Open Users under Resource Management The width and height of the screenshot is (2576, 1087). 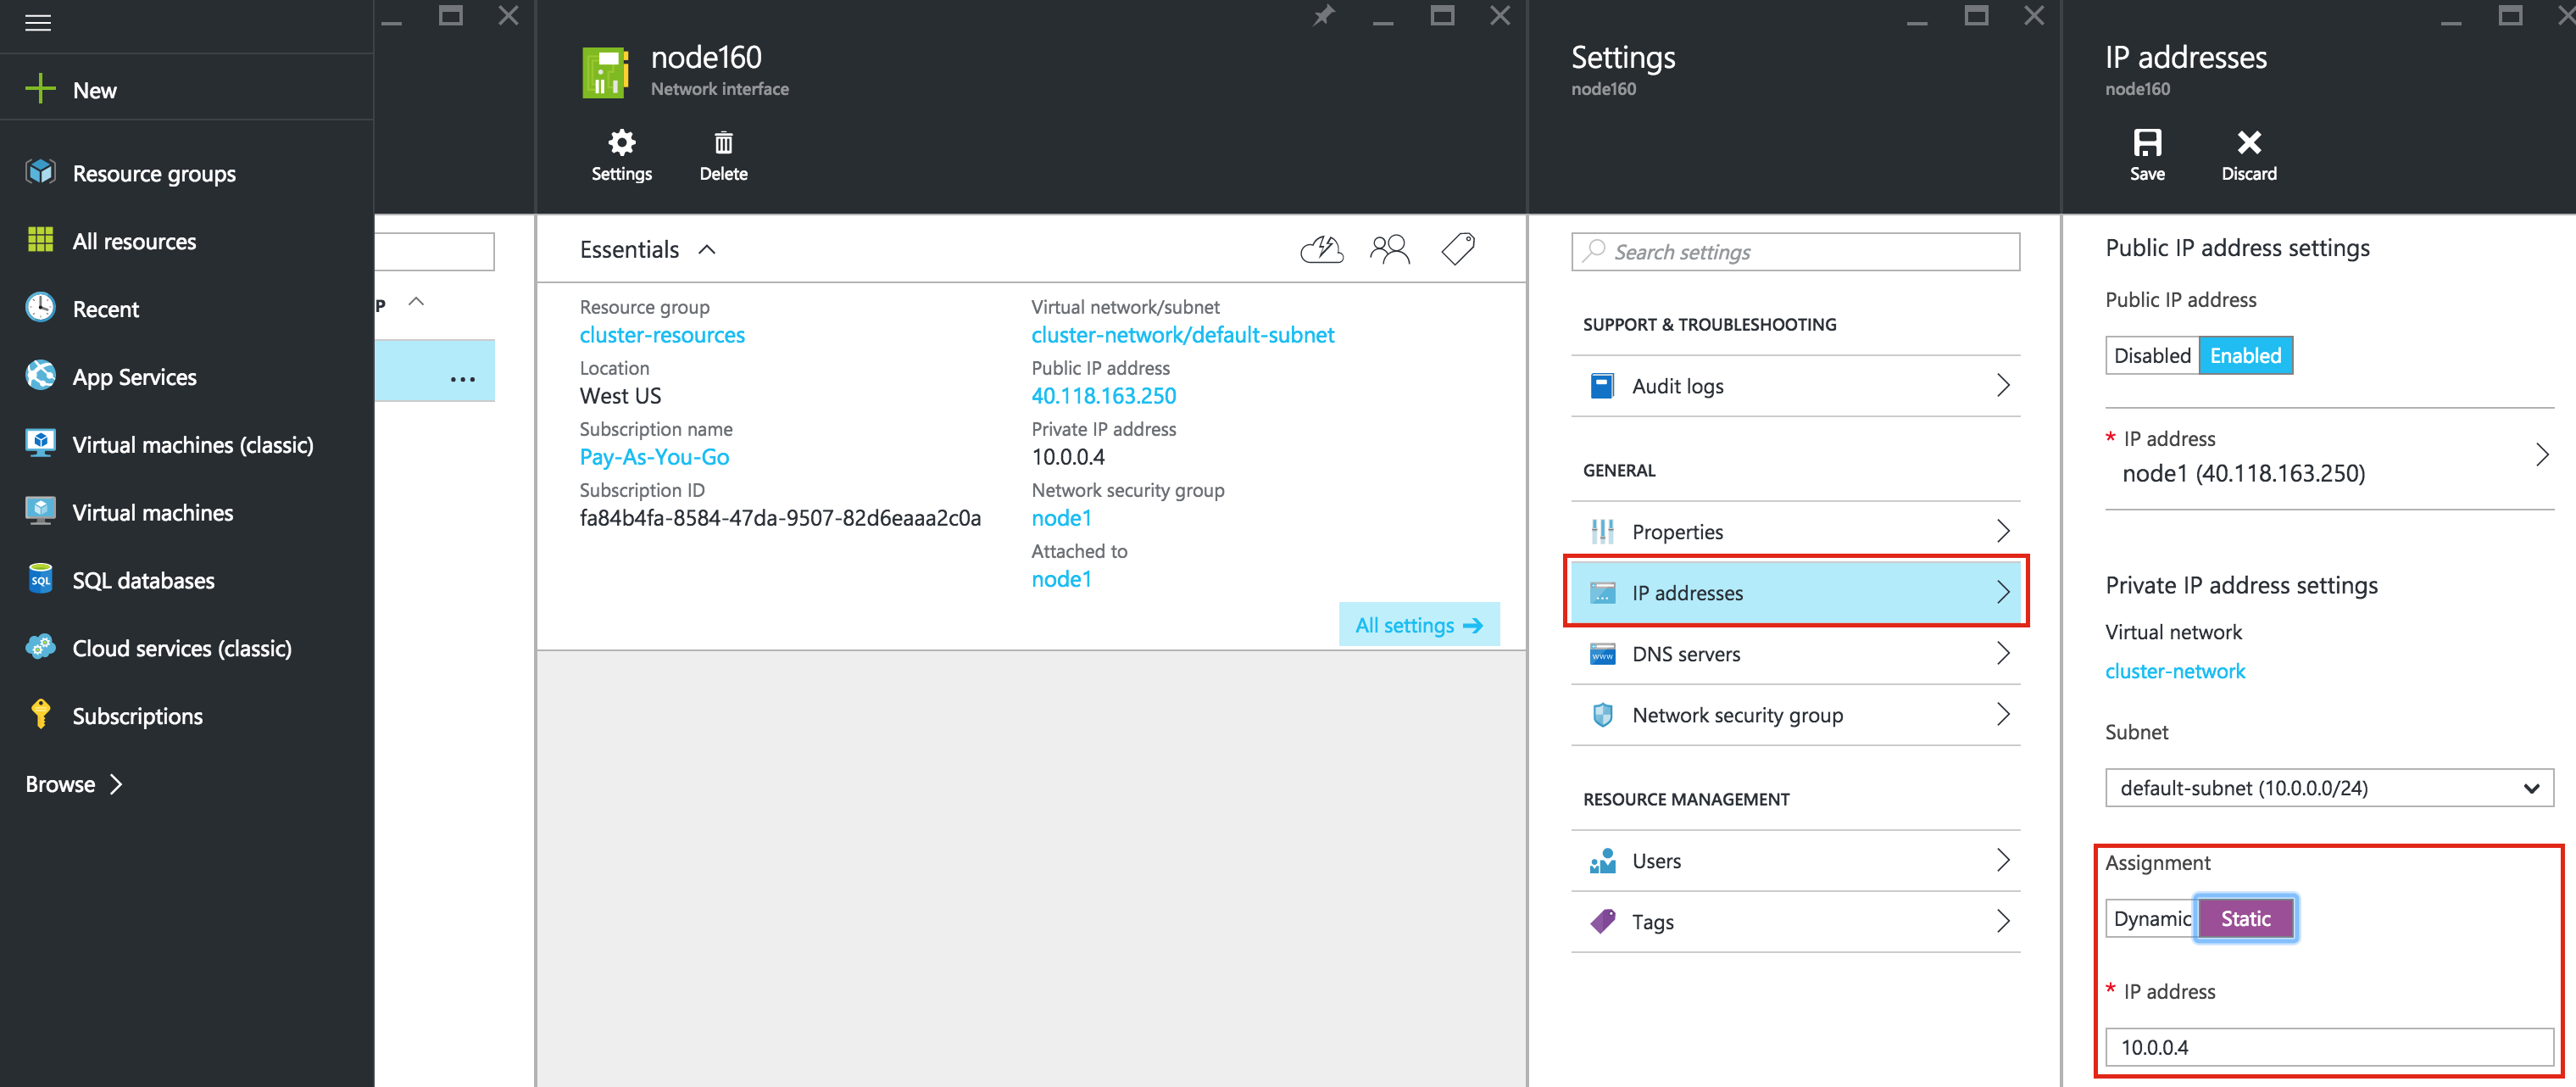[x=1795, y=861]
